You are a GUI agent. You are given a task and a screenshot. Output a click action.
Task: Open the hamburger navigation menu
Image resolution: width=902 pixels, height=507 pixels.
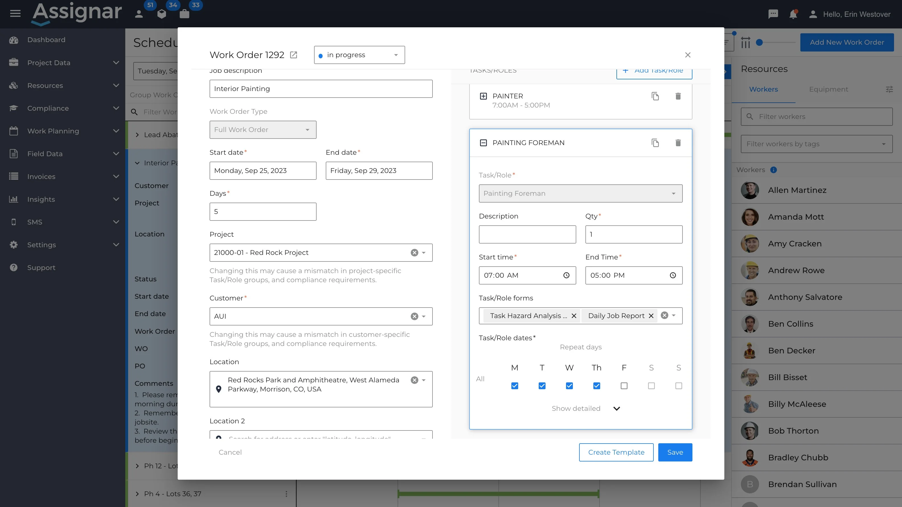tap(15, 14)
